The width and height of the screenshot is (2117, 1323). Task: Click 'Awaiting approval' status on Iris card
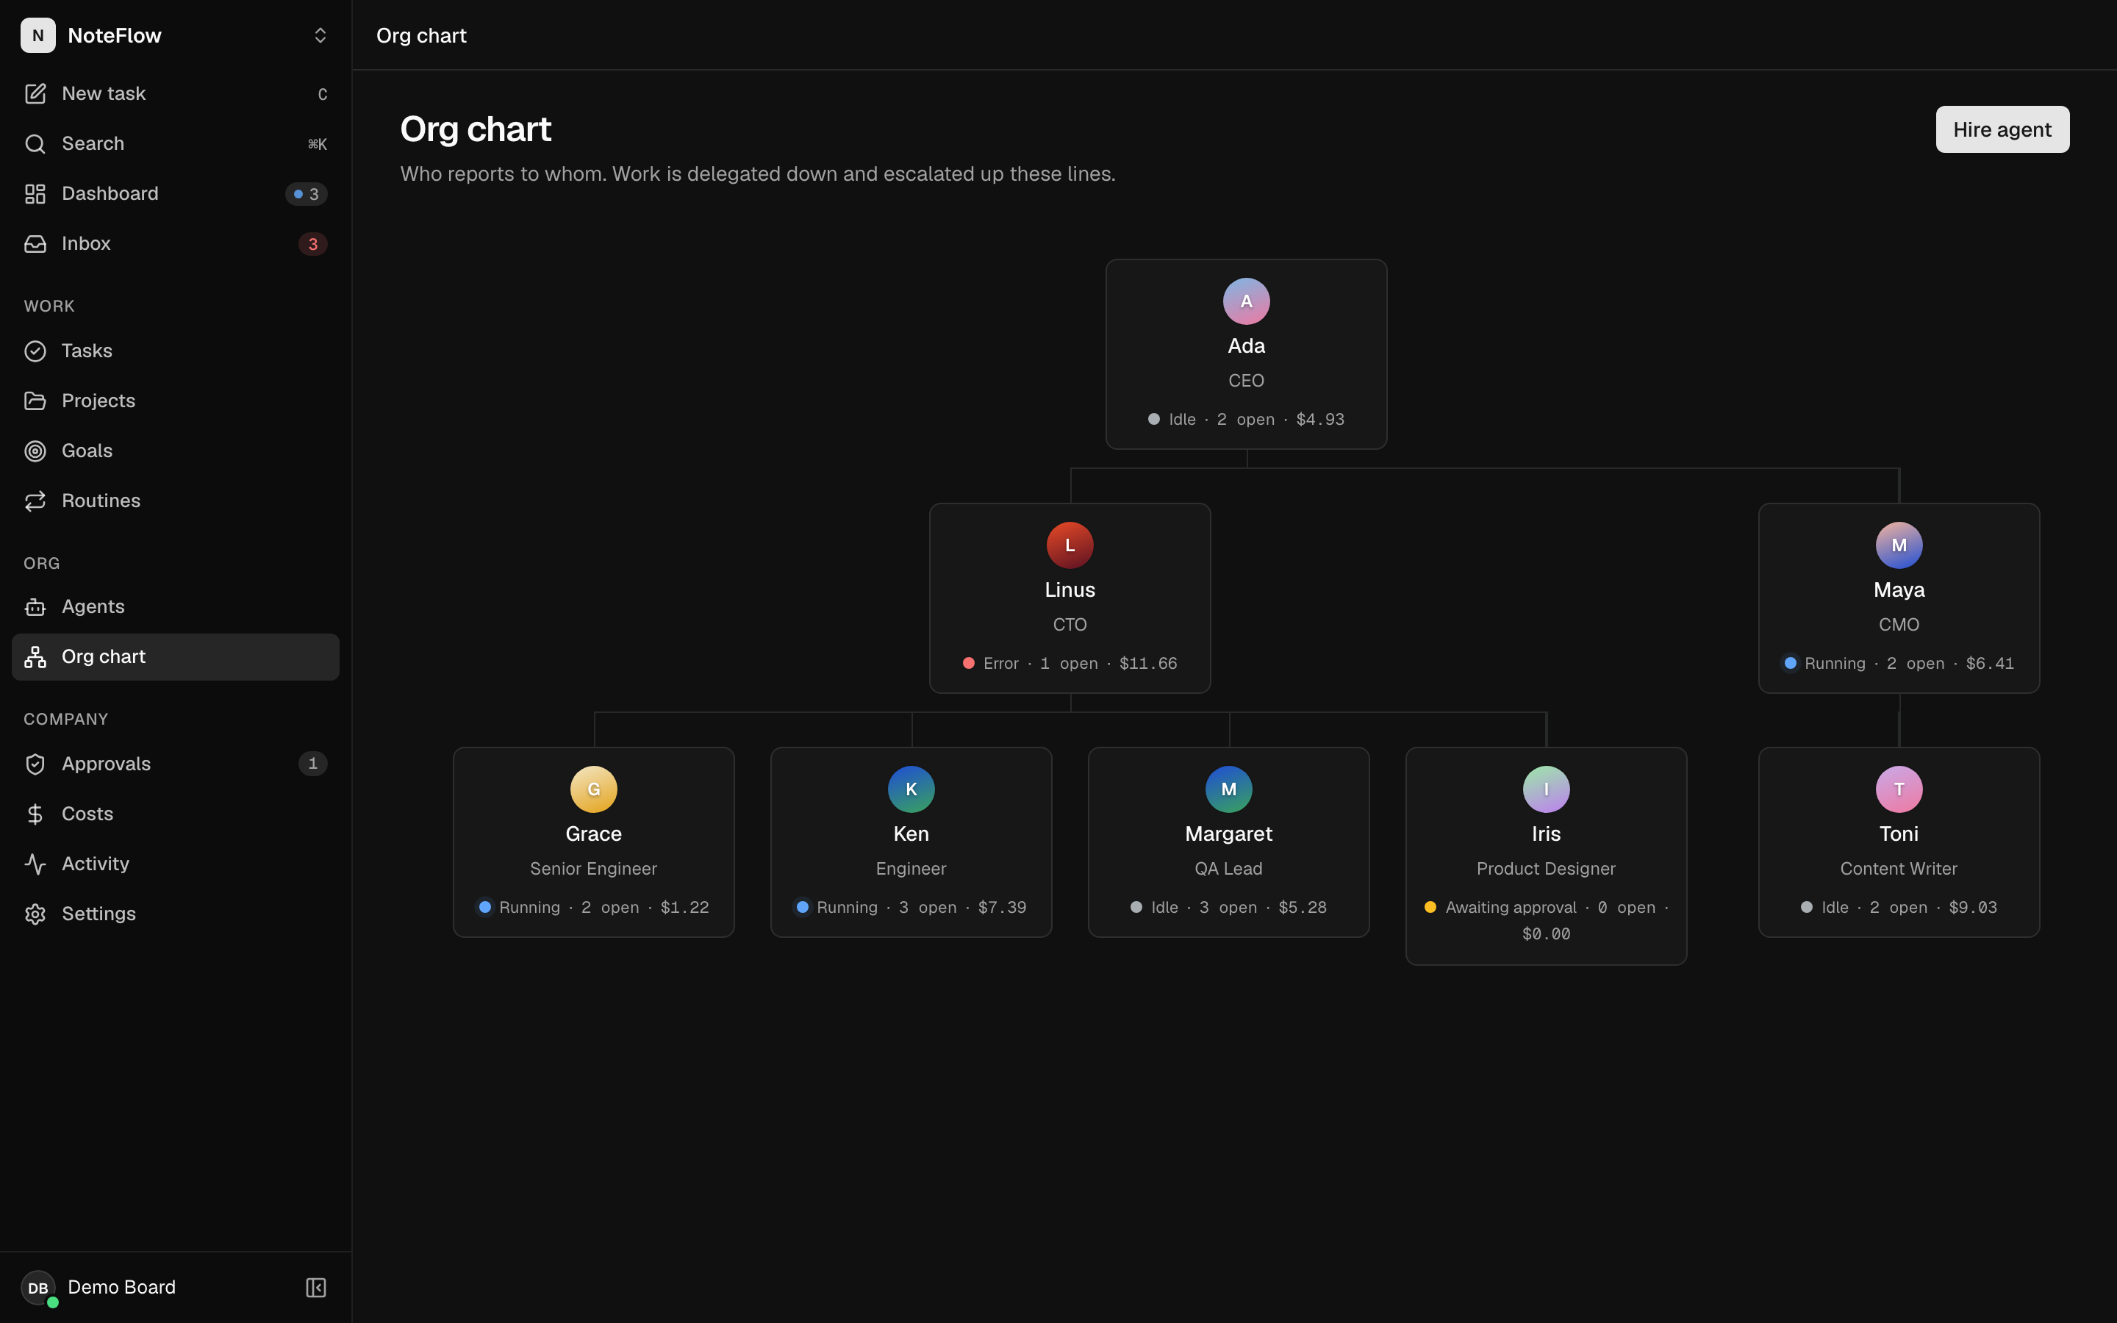(1510, 908)
